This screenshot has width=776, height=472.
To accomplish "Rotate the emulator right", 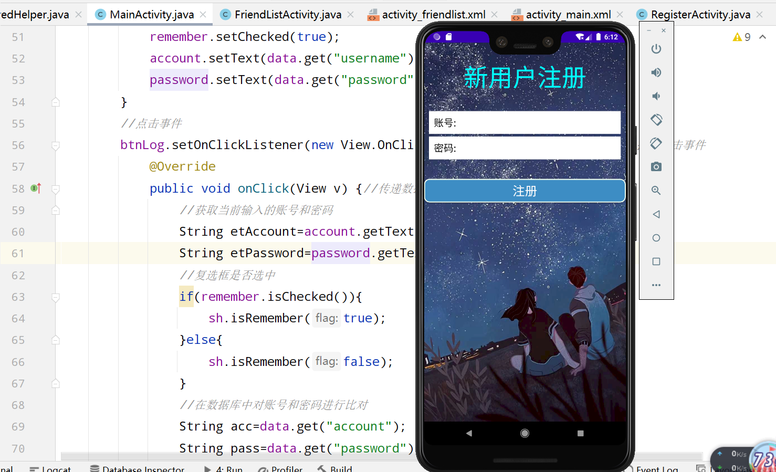I will point(656,143).
